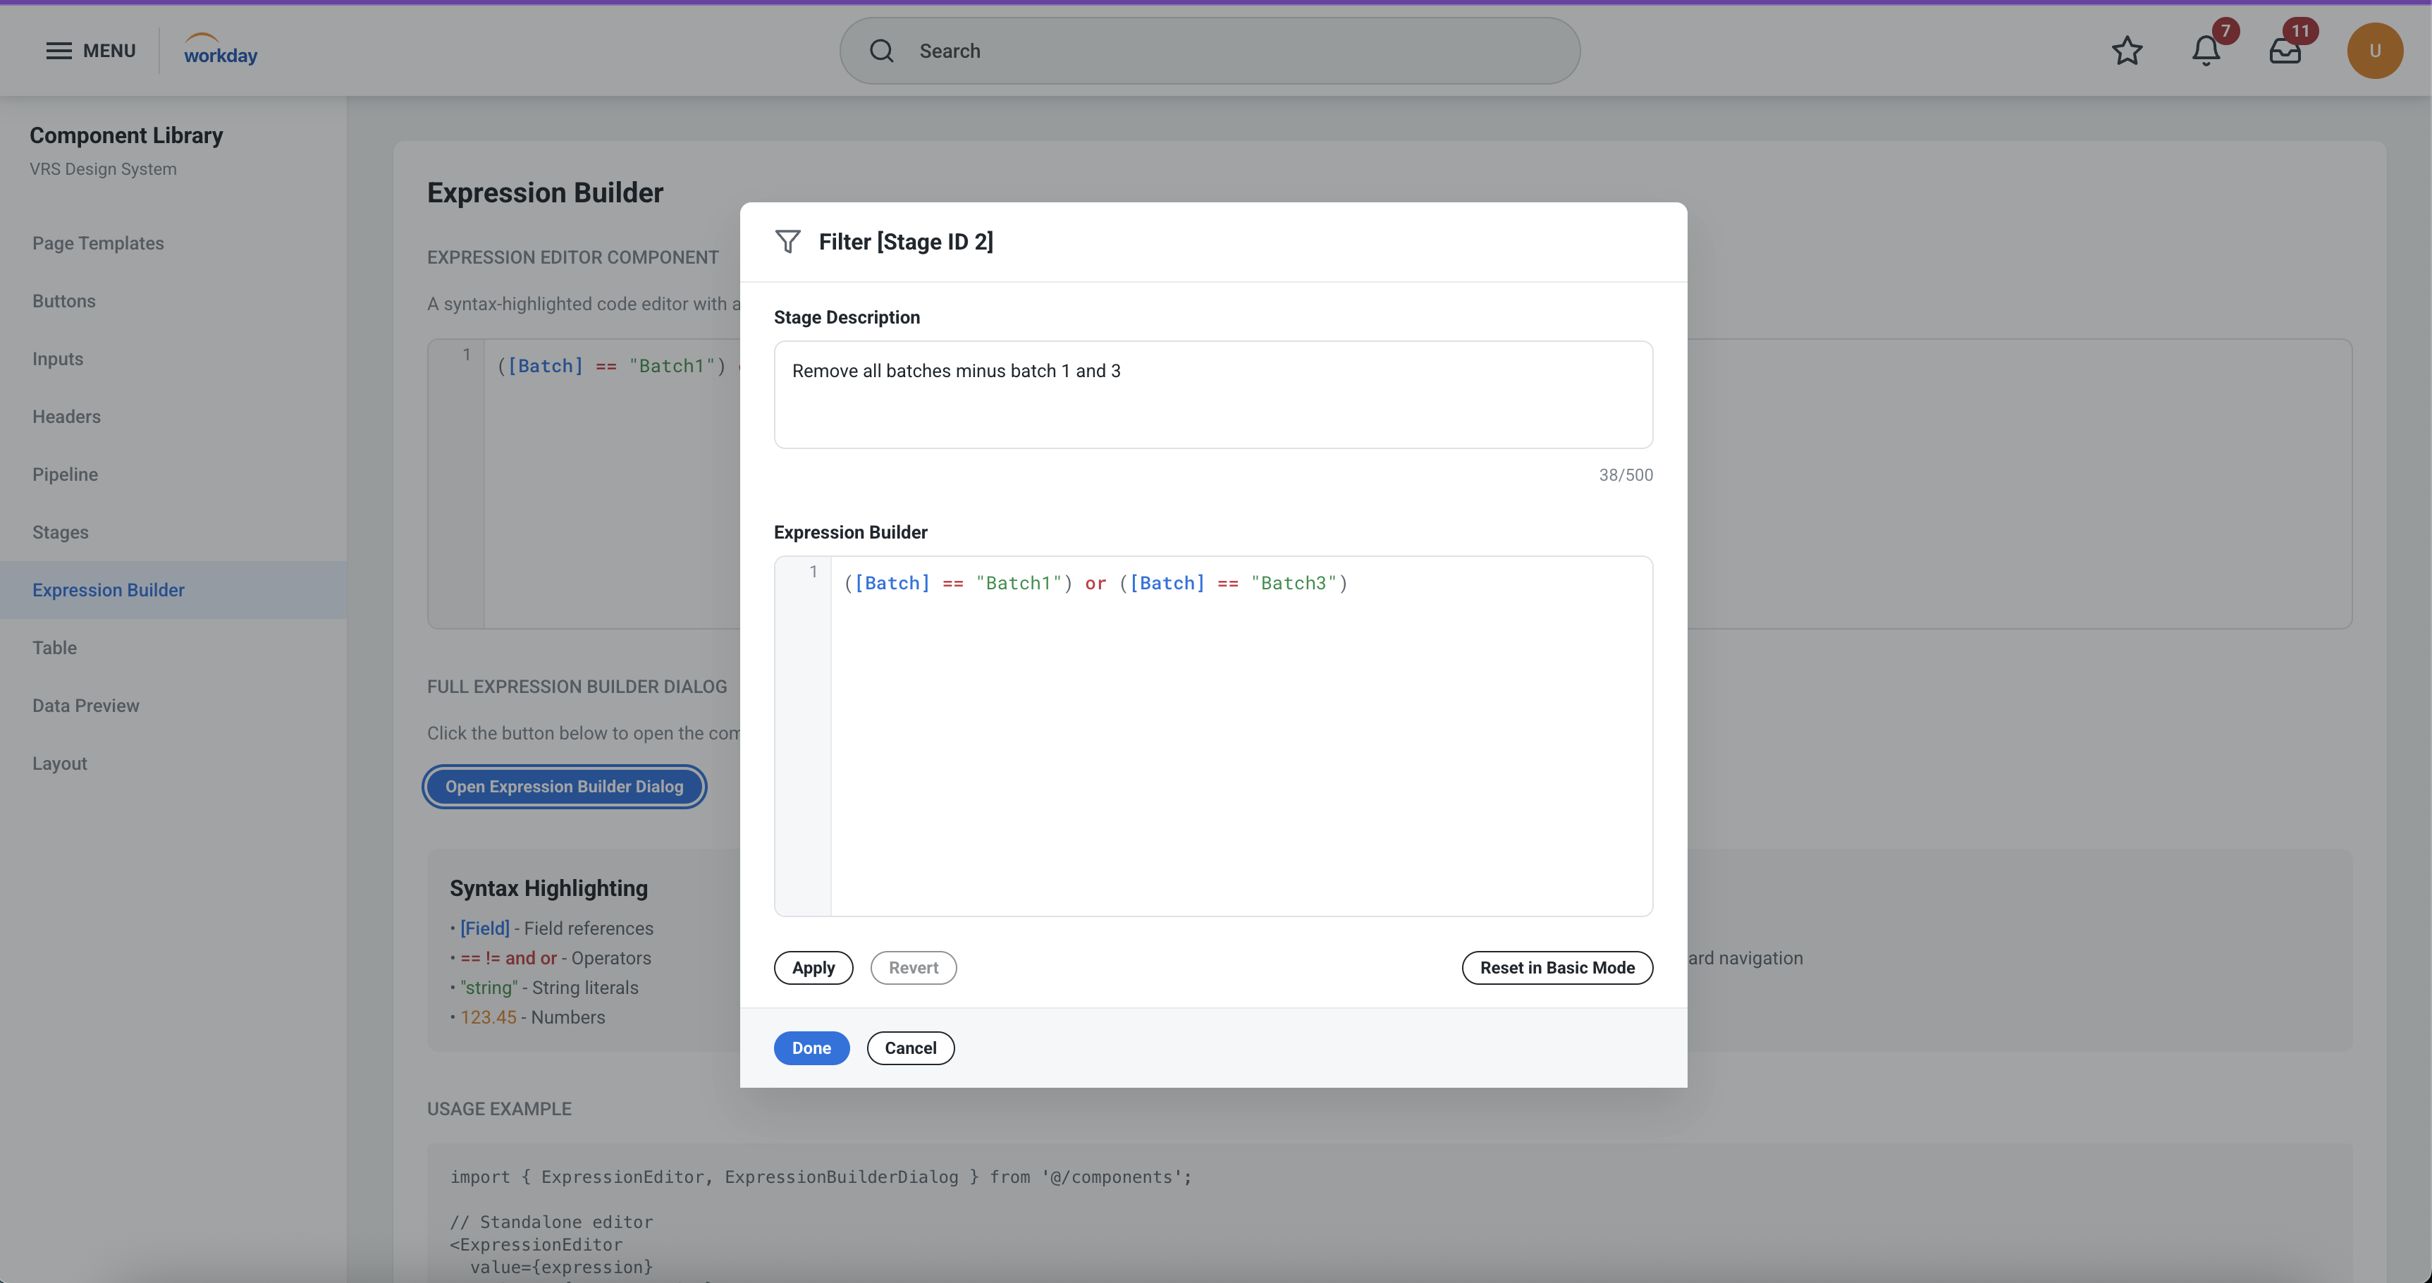Image resolution: width=2432 pixels, height=1283 pixels.
Task: Click the VRS Design System subtitle
Action: pos(103,169)
